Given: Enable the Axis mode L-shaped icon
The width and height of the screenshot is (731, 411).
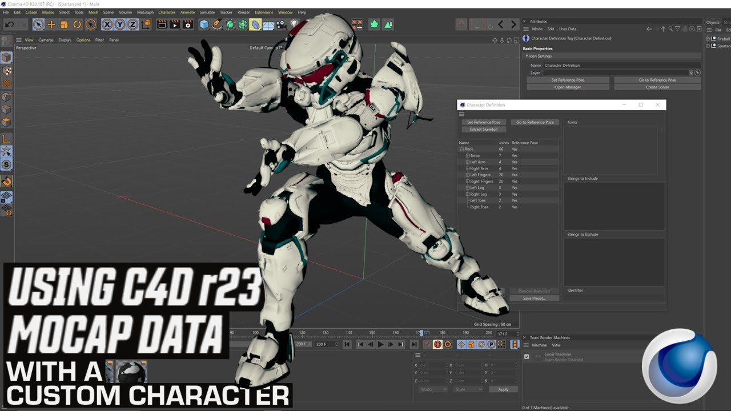Looking at the screenshot, I should [x=6, y=139].
